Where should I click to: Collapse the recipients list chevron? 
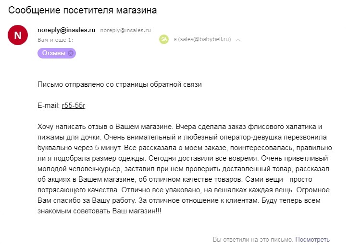(238, 40)
